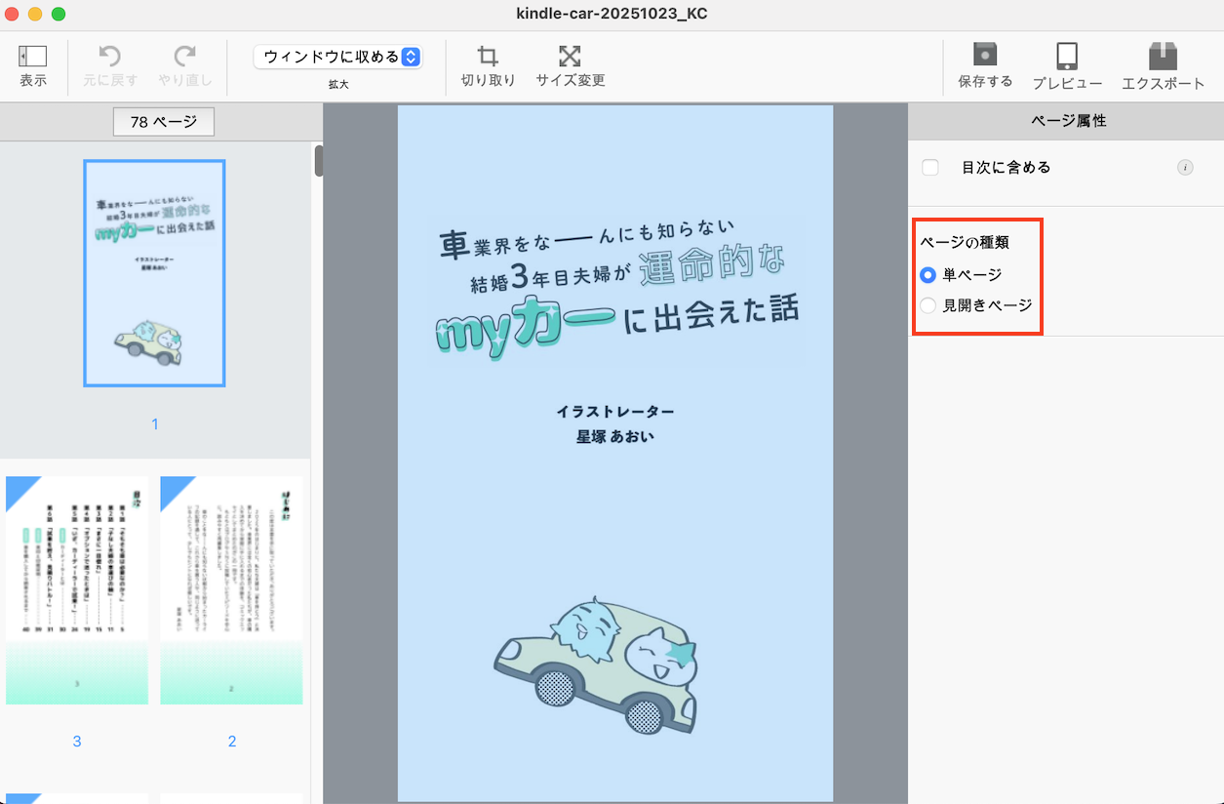This screenshot has width=1224, height=804.
Task: Open the resize (サイズ変更) tool
Action: coord(570,57)
